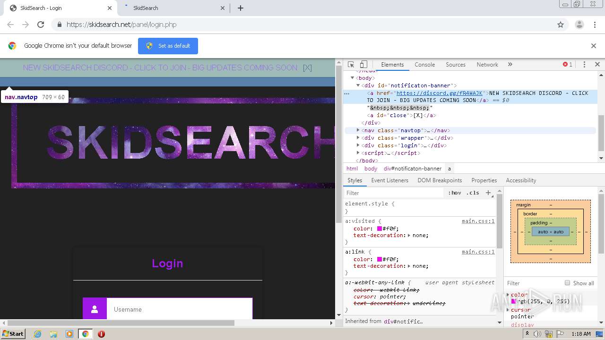
Task: Click Set as default button
Action: (x=168, y=46)
